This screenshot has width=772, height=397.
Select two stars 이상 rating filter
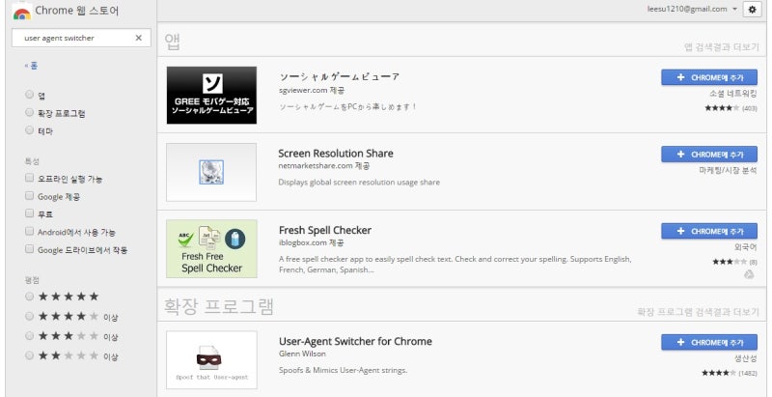pyautogui.click(x=30, y=355)
